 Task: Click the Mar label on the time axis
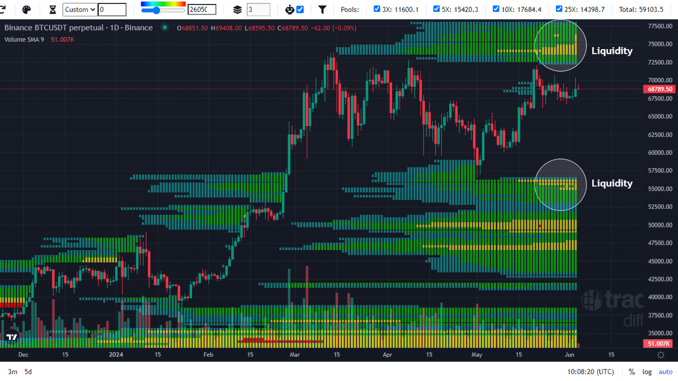[x=294, y=355]
